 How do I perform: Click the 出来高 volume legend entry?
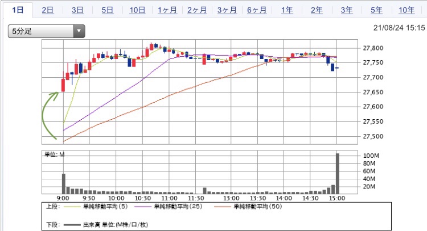[116, 225]
